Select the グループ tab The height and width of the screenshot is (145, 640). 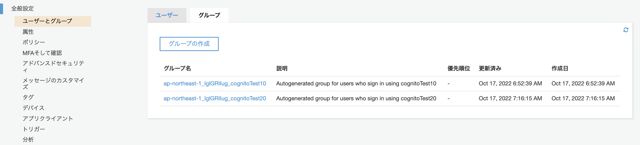(209, 15)
